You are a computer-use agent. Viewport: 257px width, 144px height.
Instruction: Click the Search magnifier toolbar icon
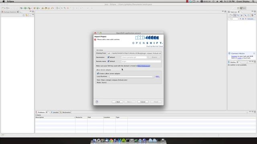coord(29,8)
